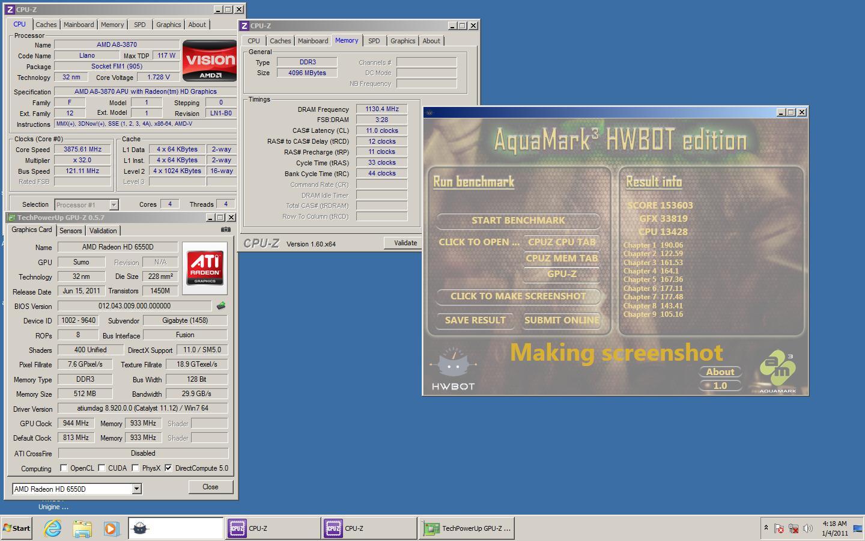Open Graphics tab in CPU-Z Memory window

tap(402, 41)
